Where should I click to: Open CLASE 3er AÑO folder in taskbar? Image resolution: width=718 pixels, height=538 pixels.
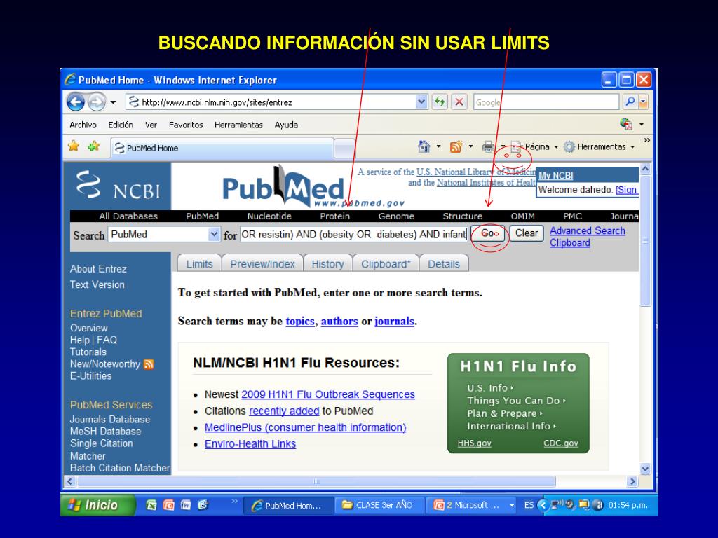pyautogui.click(x=378, y=506)
